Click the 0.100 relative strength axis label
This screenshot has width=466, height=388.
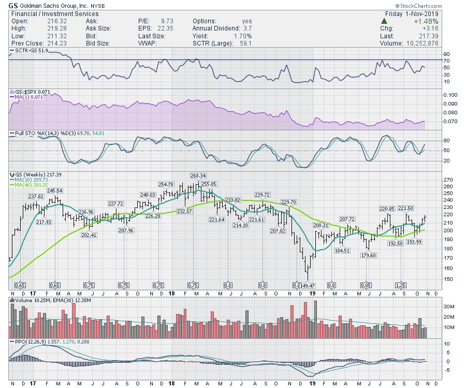tap(450, 95)
